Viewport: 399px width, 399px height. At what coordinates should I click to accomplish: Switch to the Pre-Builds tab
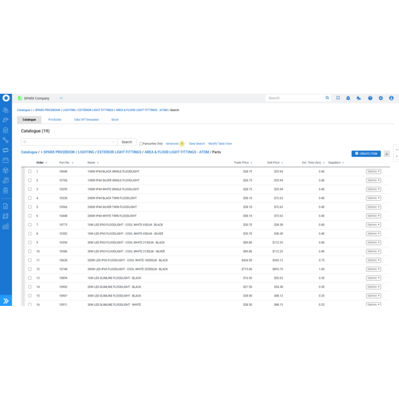tap(55, 120)
